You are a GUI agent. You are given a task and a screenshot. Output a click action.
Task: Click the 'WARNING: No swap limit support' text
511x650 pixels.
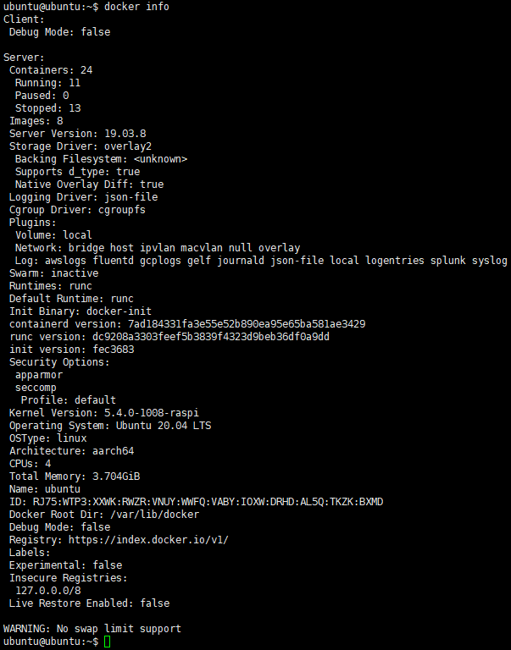[92, 629]
